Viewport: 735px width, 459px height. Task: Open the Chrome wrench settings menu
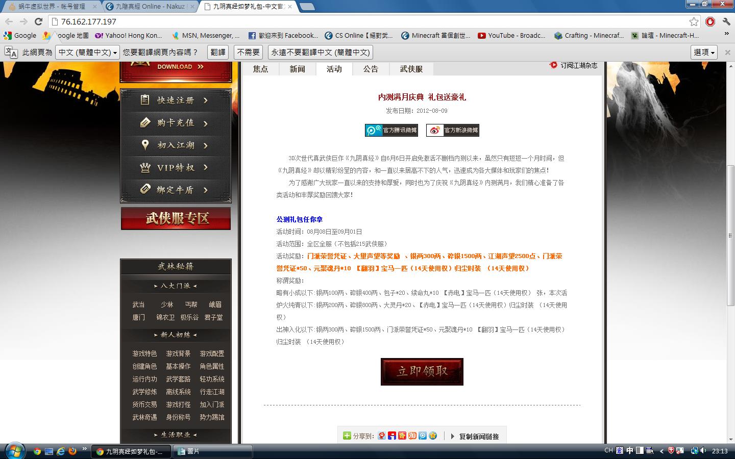click(726, 21)
